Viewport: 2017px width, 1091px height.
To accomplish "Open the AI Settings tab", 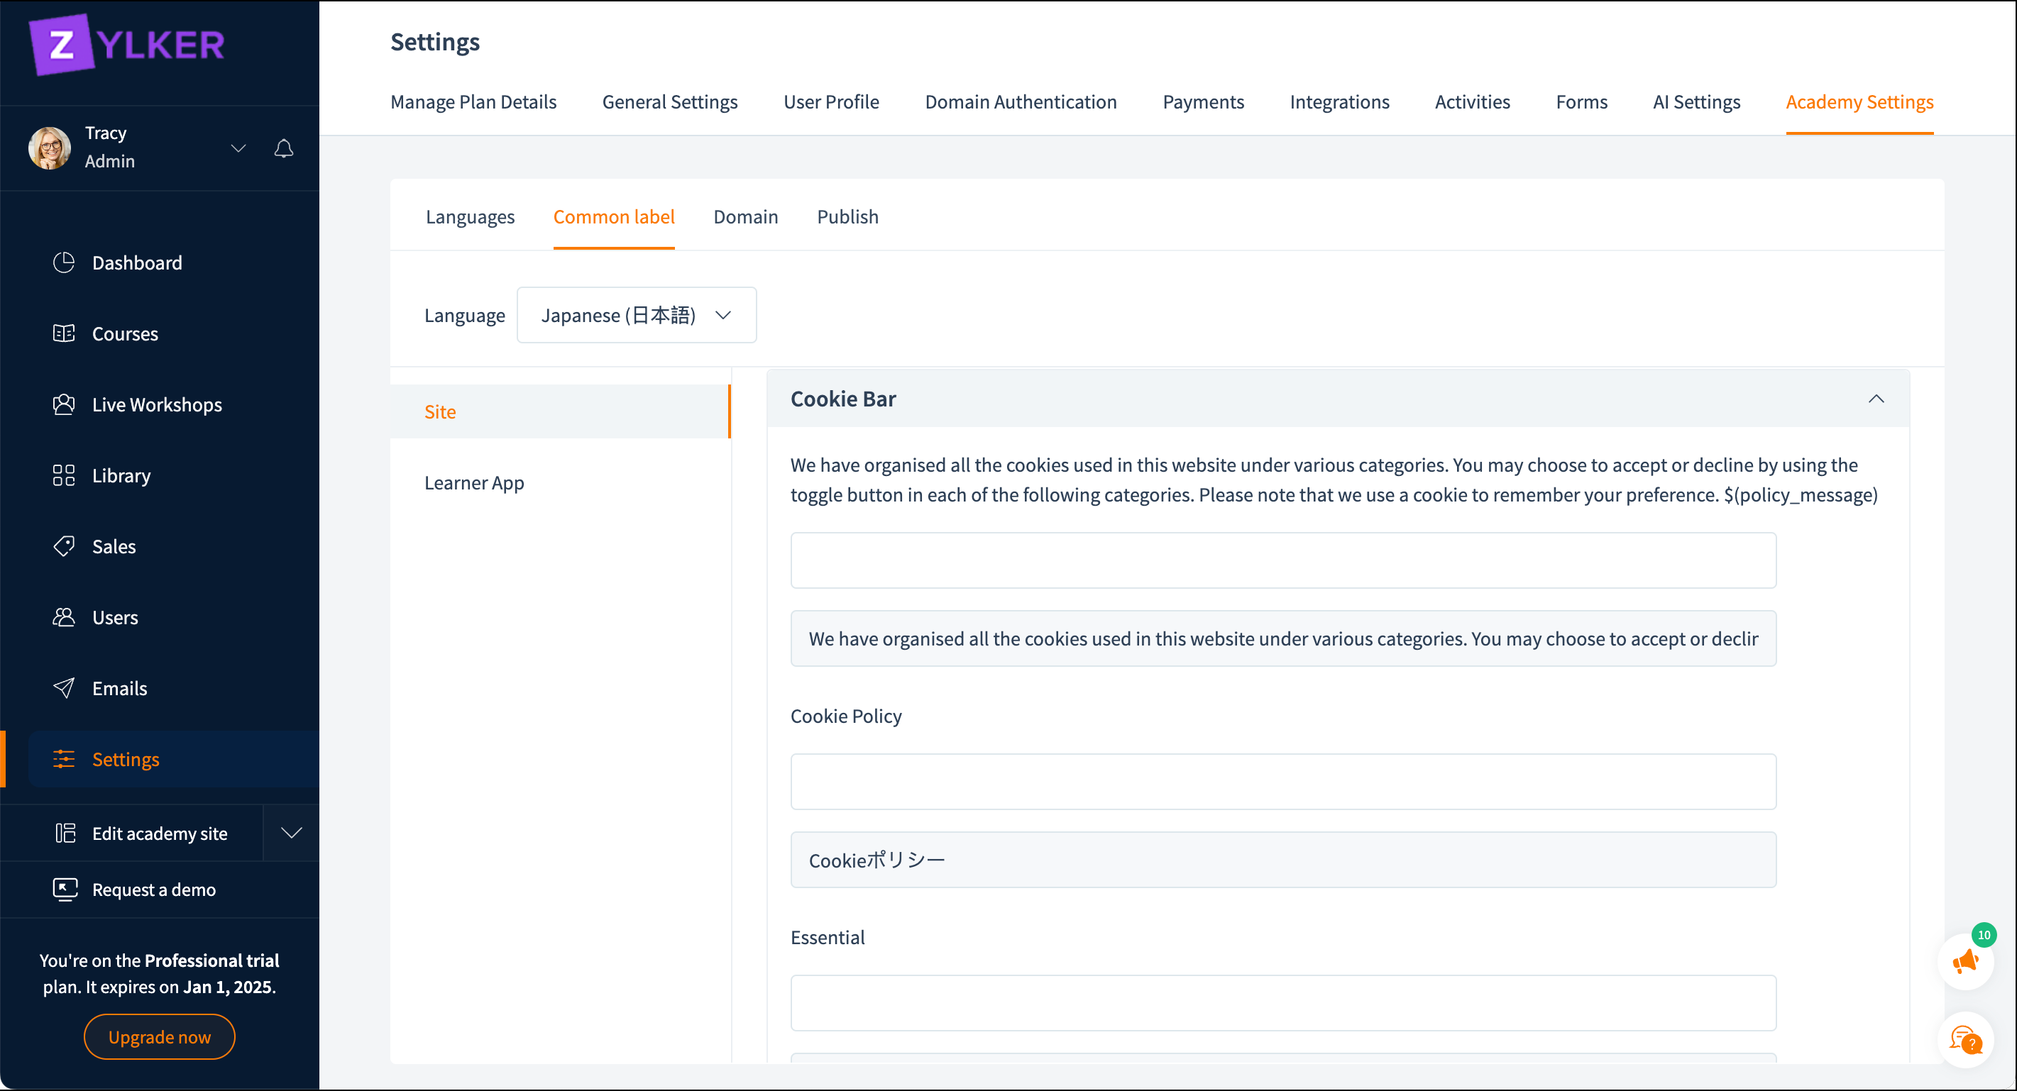I will pos(1696,101).
